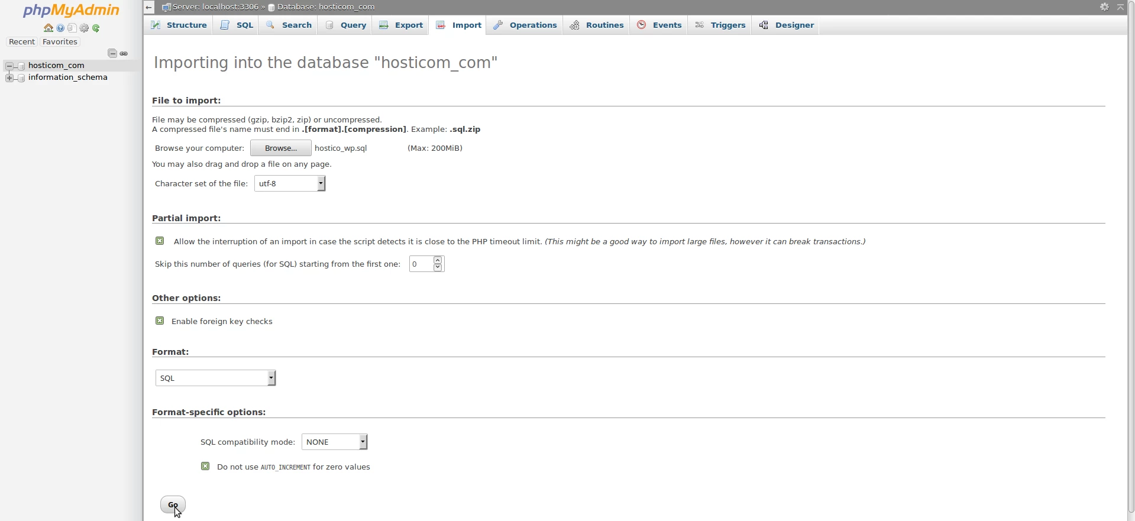The image size is (1135, 521).
Task: Switch to the Structure tab
Action: (179, 25)
